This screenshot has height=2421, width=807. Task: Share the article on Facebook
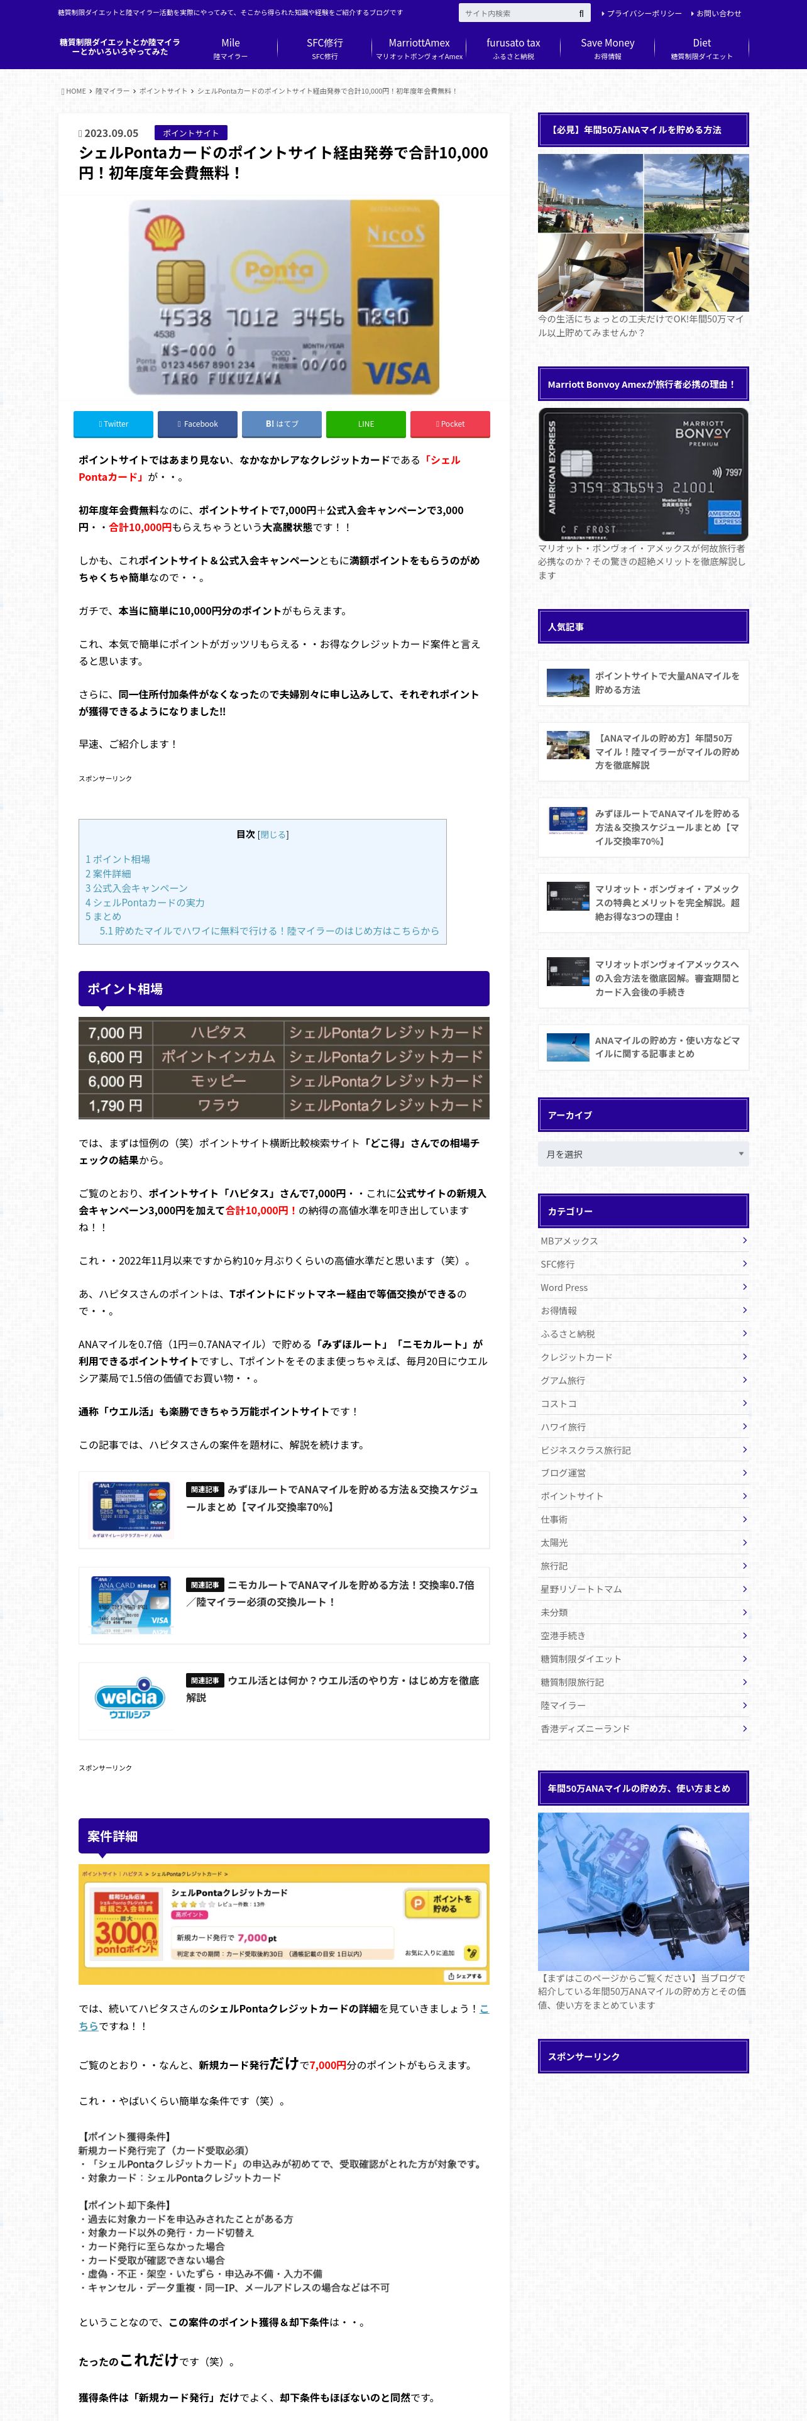[197, 424]
